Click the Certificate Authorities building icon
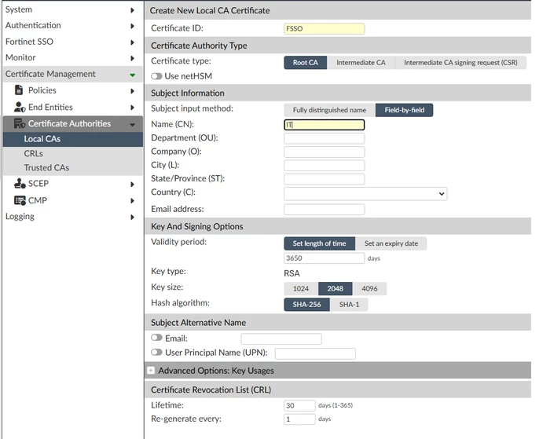Viewport: 543px width, 439px height. pos(20,123)
